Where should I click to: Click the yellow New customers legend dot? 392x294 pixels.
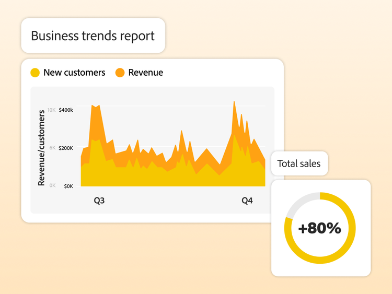[x=35, y=73]
